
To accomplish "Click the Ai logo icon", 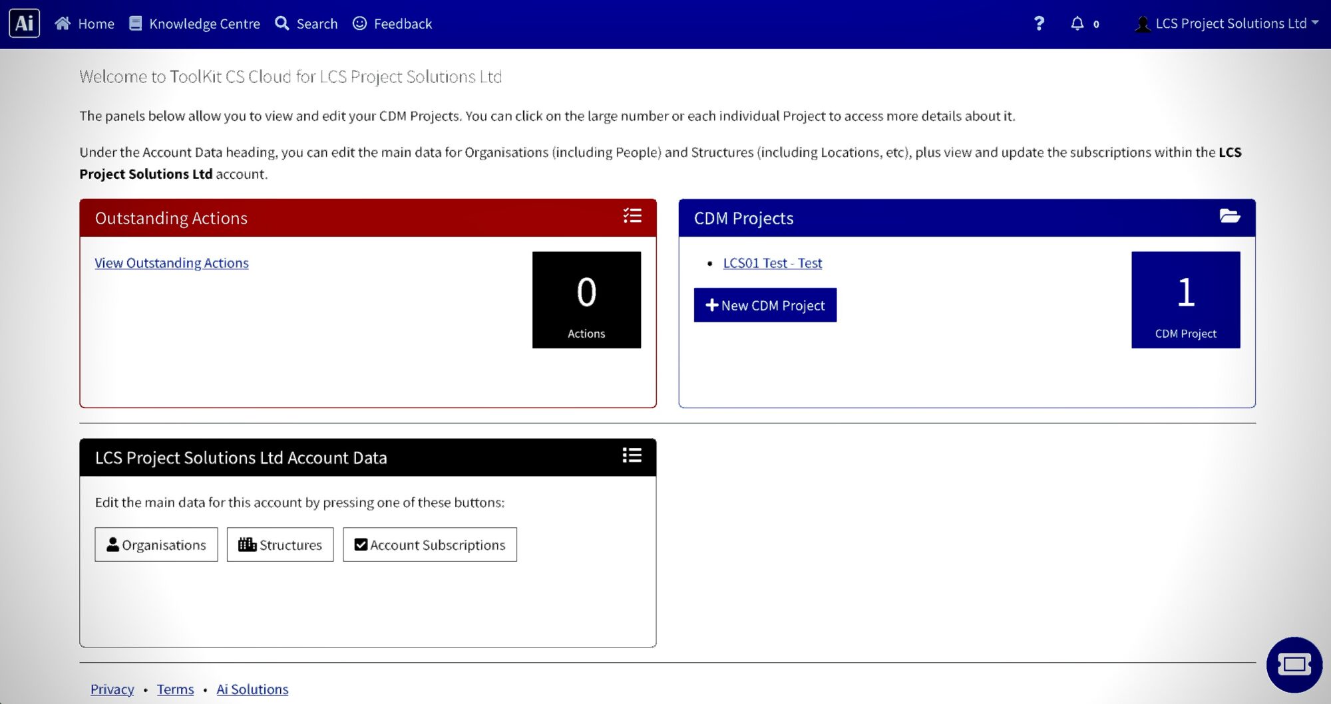I will 25,23.
